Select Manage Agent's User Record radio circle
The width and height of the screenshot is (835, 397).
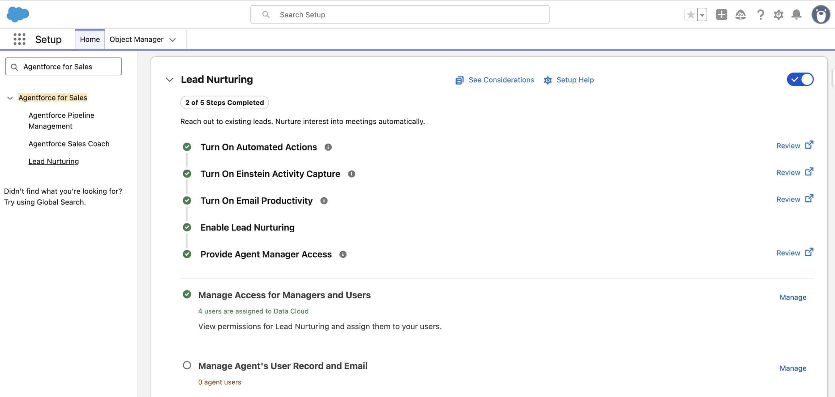pos(187,365)
